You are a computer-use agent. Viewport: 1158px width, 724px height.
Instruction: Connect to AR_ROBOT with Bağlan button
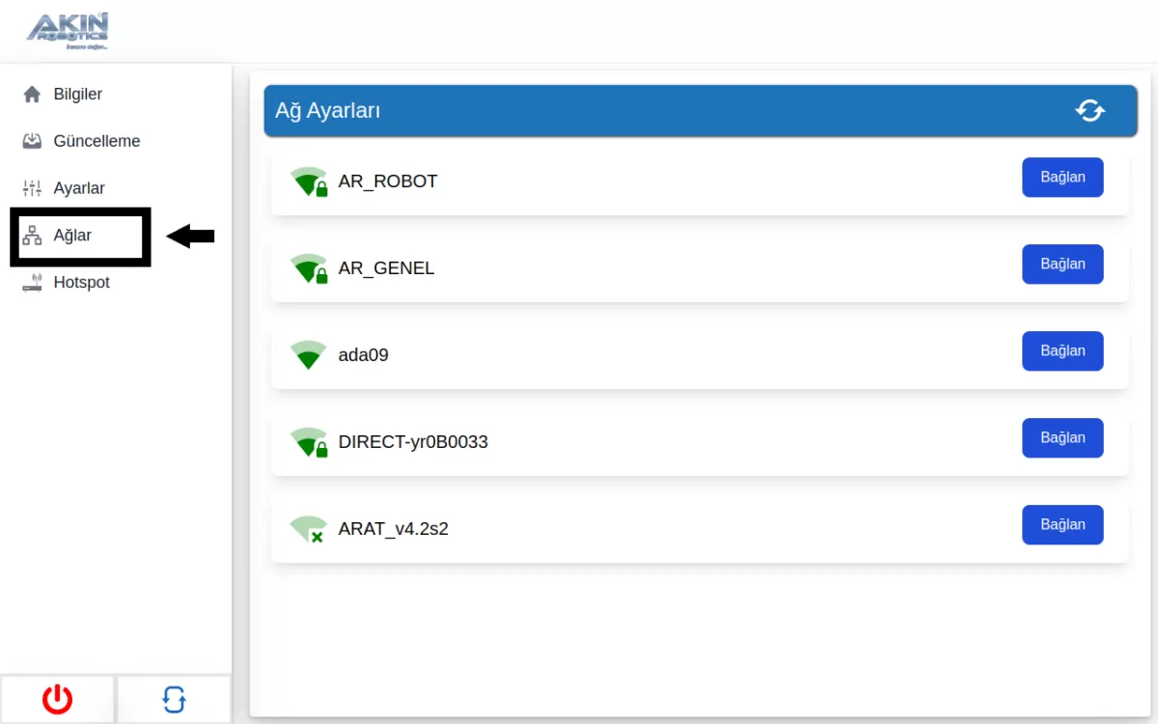(1062, 178)
